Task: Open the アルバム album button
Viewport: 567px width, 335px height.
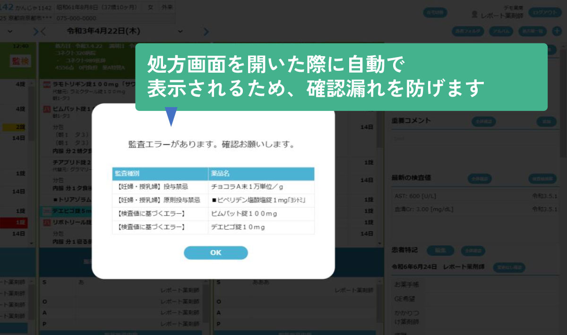Action: [501, 31]
